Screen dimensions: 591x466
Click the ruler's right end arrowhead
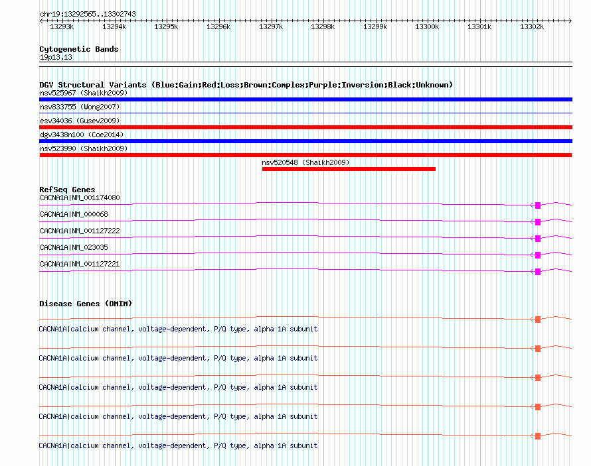pyautogui.click(x=570, y=21)
